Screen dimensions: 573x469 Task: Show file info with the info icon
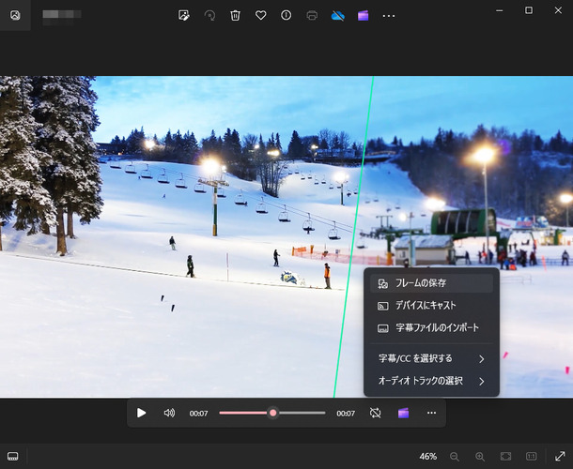(286, 15)
